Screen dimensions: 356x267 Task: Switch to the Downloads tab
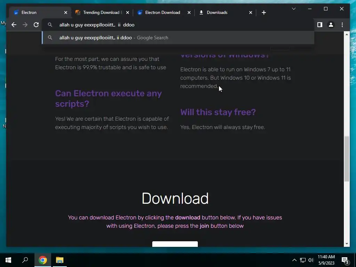click(x=225, y=13)
